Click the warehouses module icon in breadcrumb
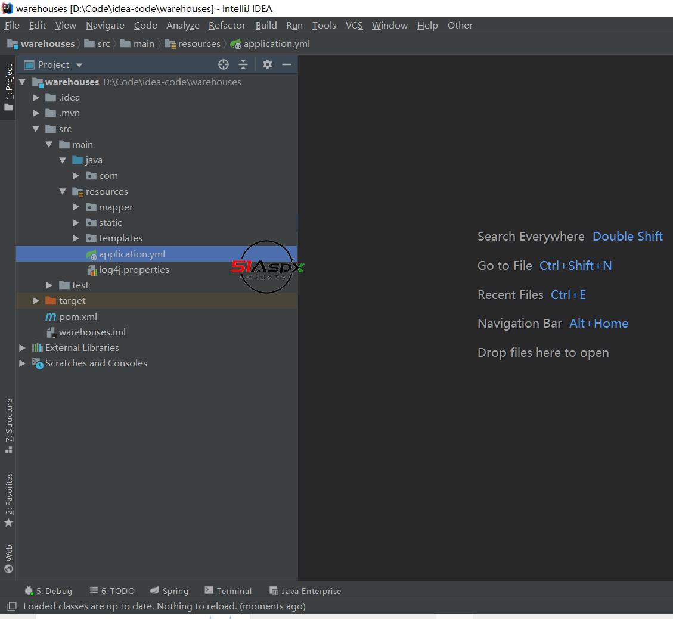The width and height of the screenshot is (673, 619). click(x=13, y=44)
